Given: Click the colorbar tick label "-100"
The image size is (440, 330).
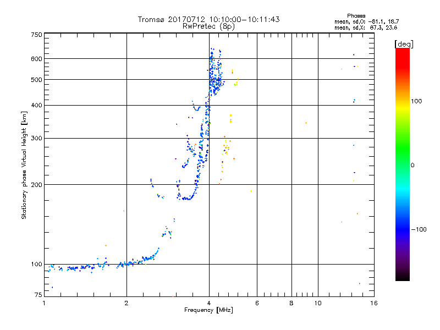Looking at the screenshot, I should click(x=419, y=229).
